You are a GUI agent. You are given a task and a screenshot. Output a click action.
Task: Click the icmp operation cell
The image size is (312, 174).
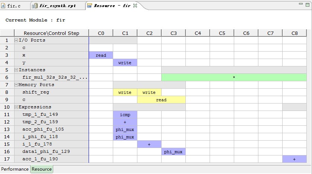(125, 115)
